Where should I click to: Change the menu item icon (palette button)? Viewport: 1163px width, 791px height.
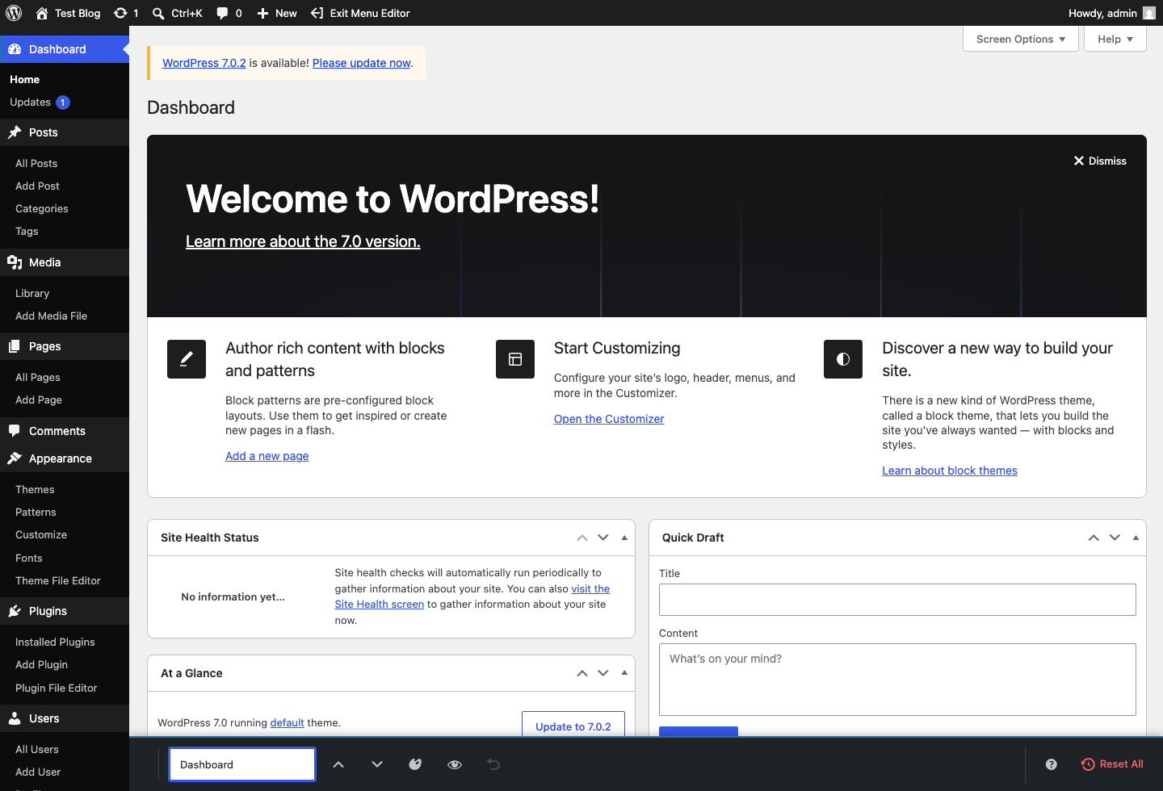415,764
